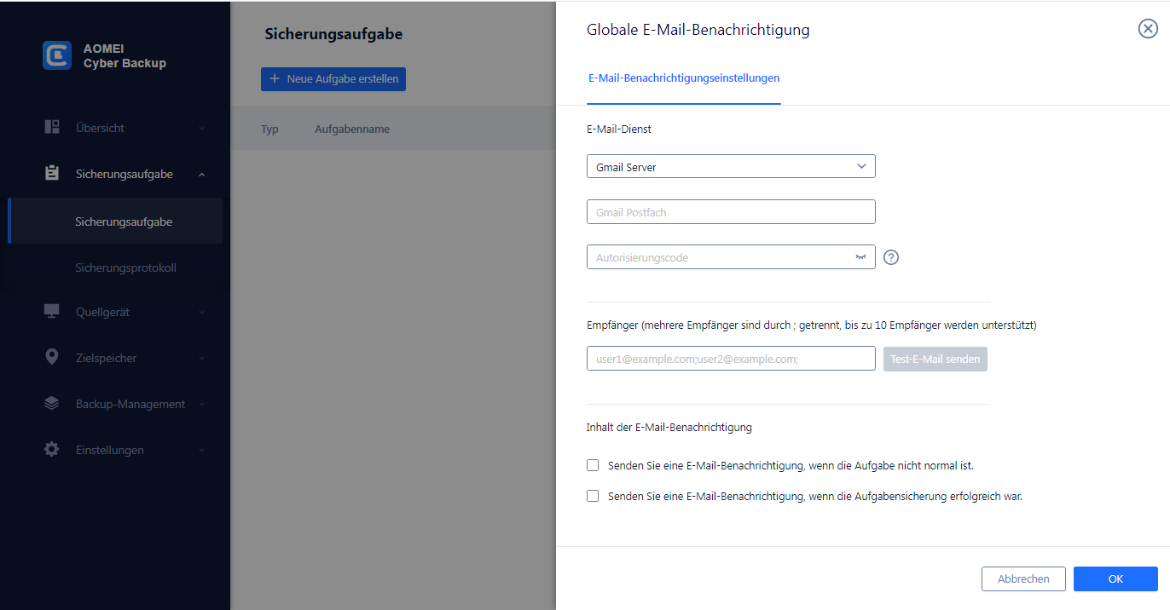
Task: Enable notification when backup was successful
Action: pos(593,496)
